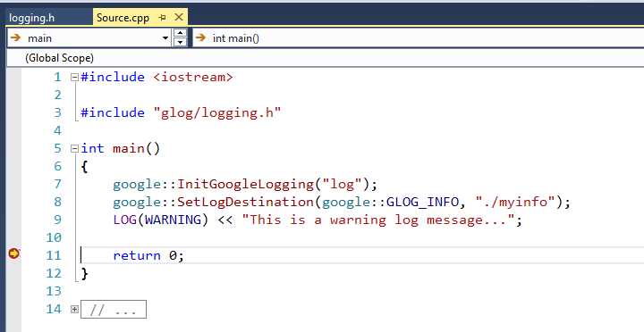This screenshot has height=332, width=644.
Task: Click <iostream> in the first include
Action: [x=193, y=77]
